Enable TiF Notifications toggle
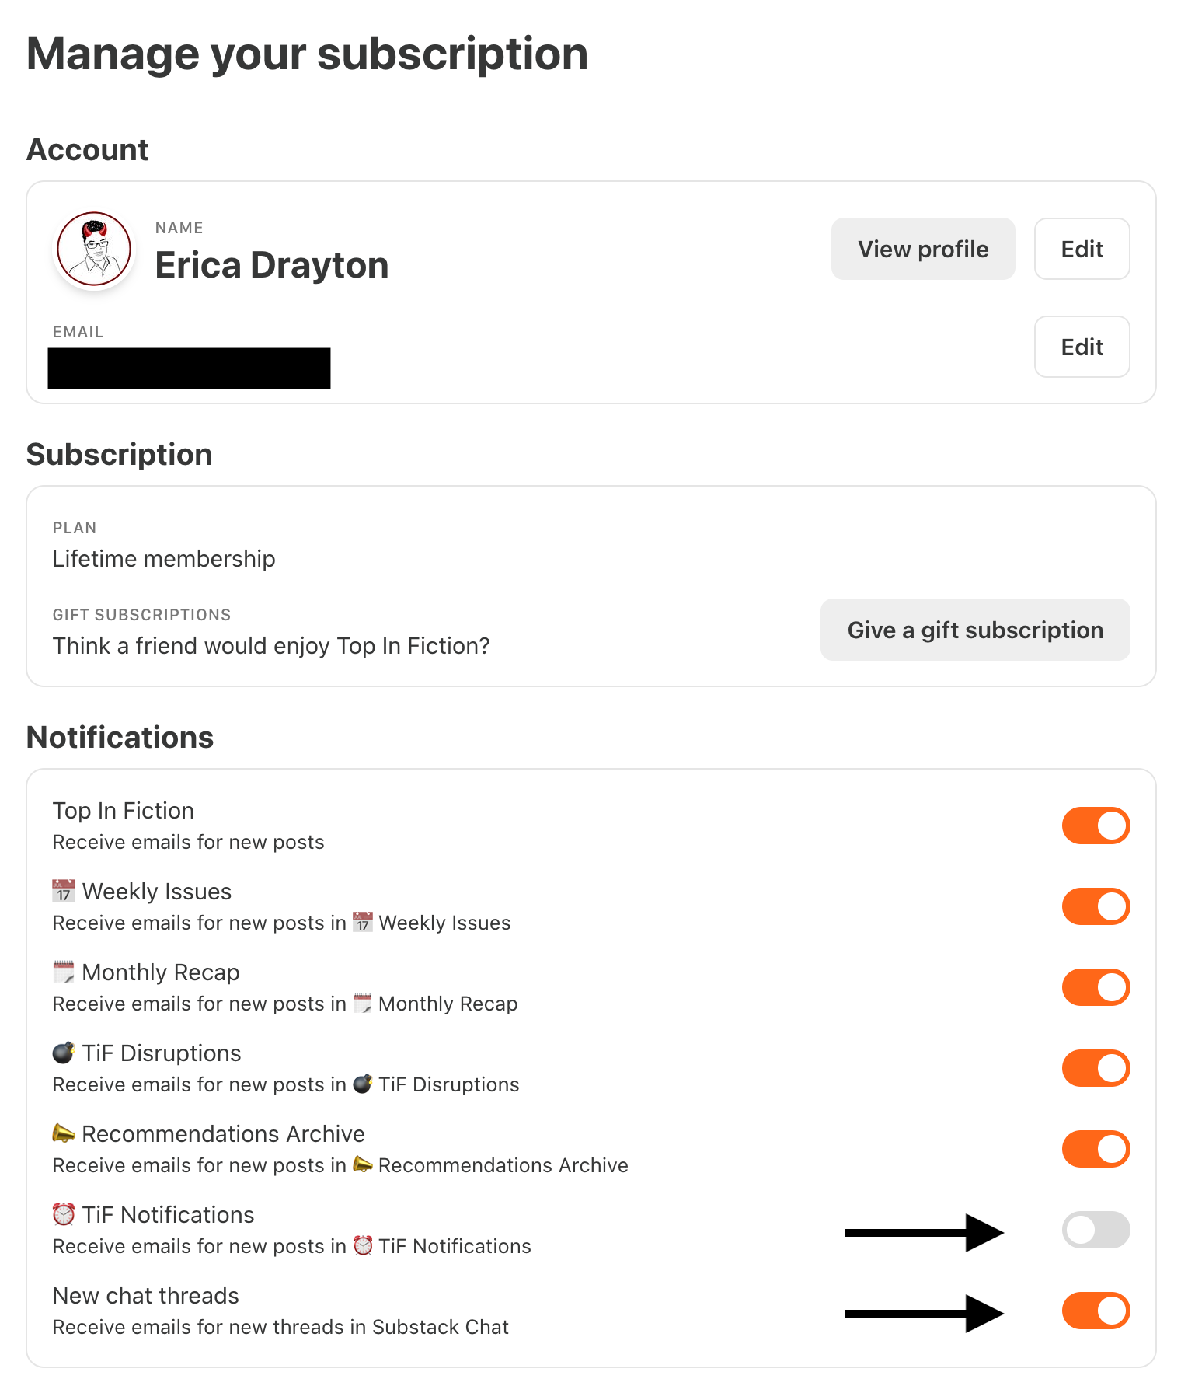1181x1393 pixels. tap(1096, 1230)
